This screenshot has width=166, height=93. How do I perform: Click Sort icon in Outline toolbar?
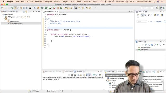tap(149, 45)
